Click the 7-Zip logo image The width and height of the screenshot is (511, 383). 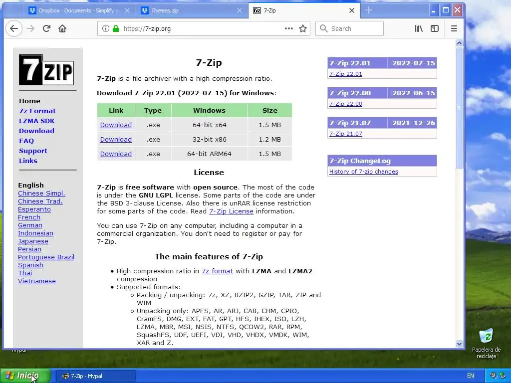point(46,70)
